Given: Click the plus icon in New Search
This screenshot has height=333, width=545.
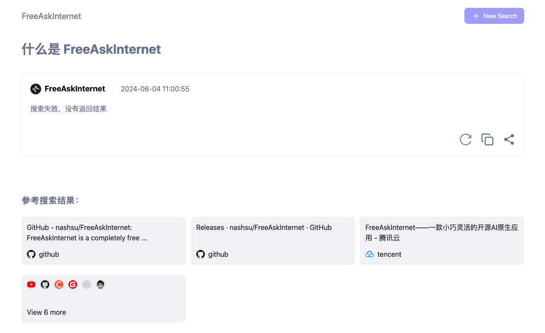Looking at the screenshot, I should (476, 16).
